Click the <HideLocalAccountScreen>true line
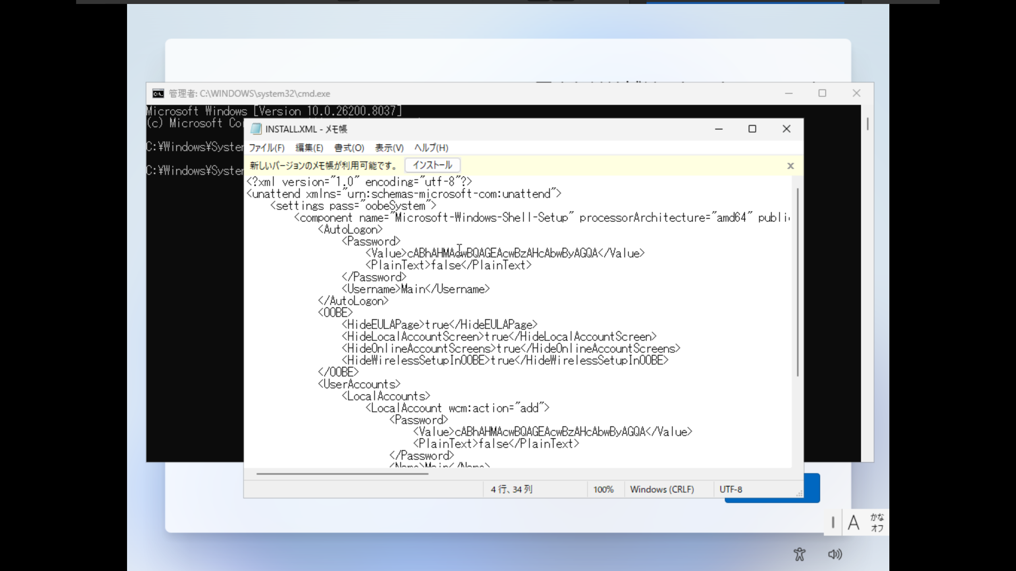This screenshot has width=1016, height=571. click(499, 336)
